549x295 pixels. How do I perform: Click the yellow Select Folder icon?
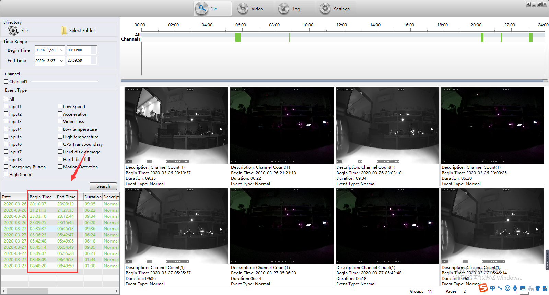[x=64, y=31]
